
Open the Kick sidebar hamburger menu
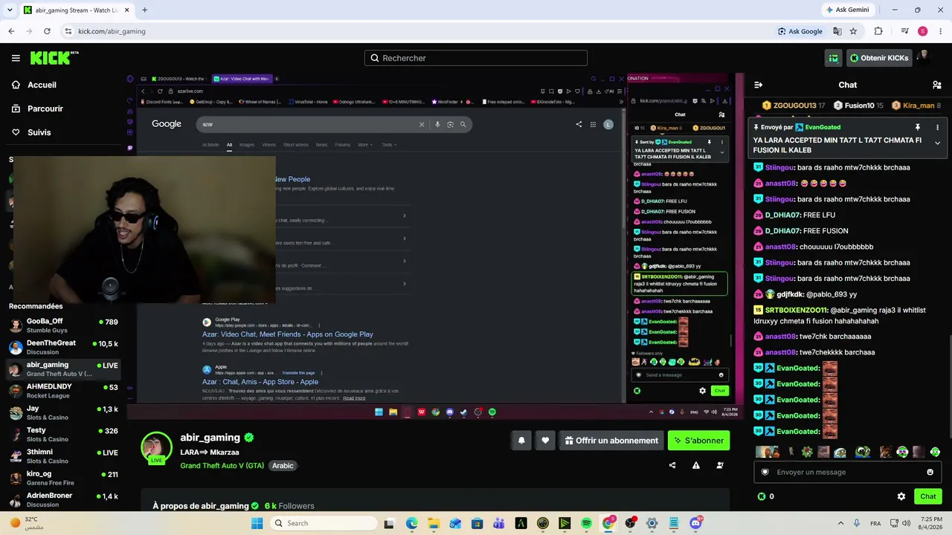click(16, 58)
